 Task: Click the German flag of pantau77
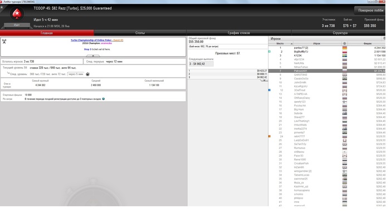coord(344,48)
